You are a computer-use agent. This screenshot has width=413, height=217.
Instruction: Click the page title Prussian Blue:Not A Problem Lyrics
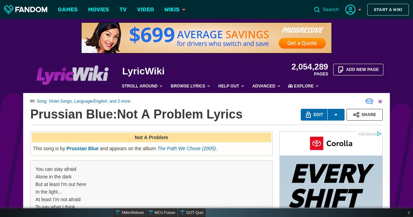point(136,114)
